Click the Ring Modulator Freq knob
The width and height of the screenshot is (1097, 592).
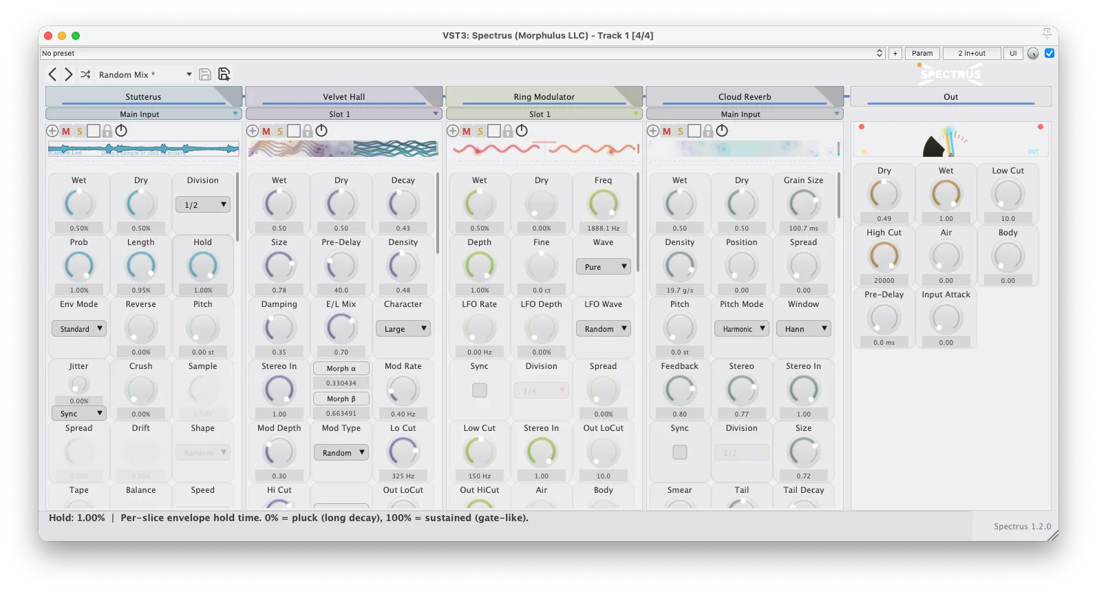coord(604,204)
